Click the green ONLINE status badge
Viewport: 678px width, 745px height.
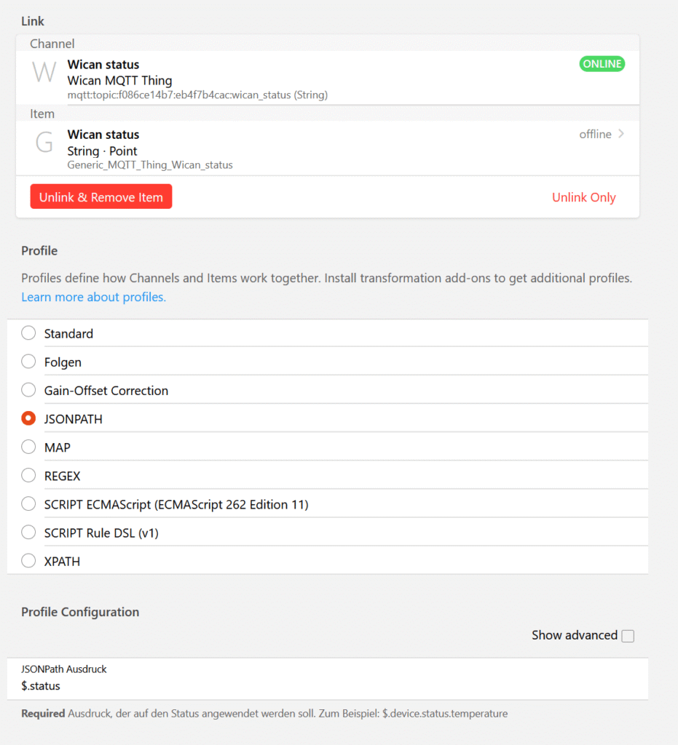(x=602, y=64)
